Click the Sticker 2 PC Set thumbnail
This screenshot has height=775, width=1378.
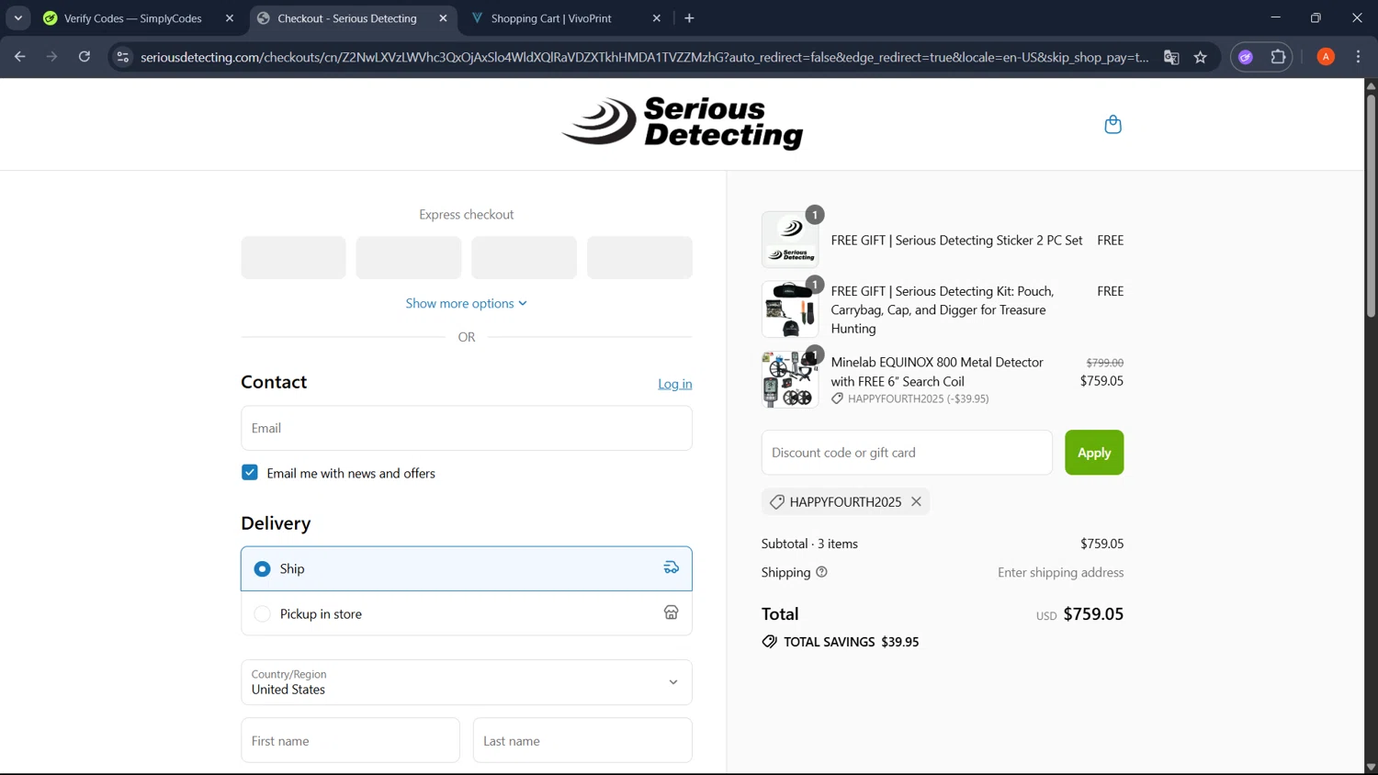[790, 239]
